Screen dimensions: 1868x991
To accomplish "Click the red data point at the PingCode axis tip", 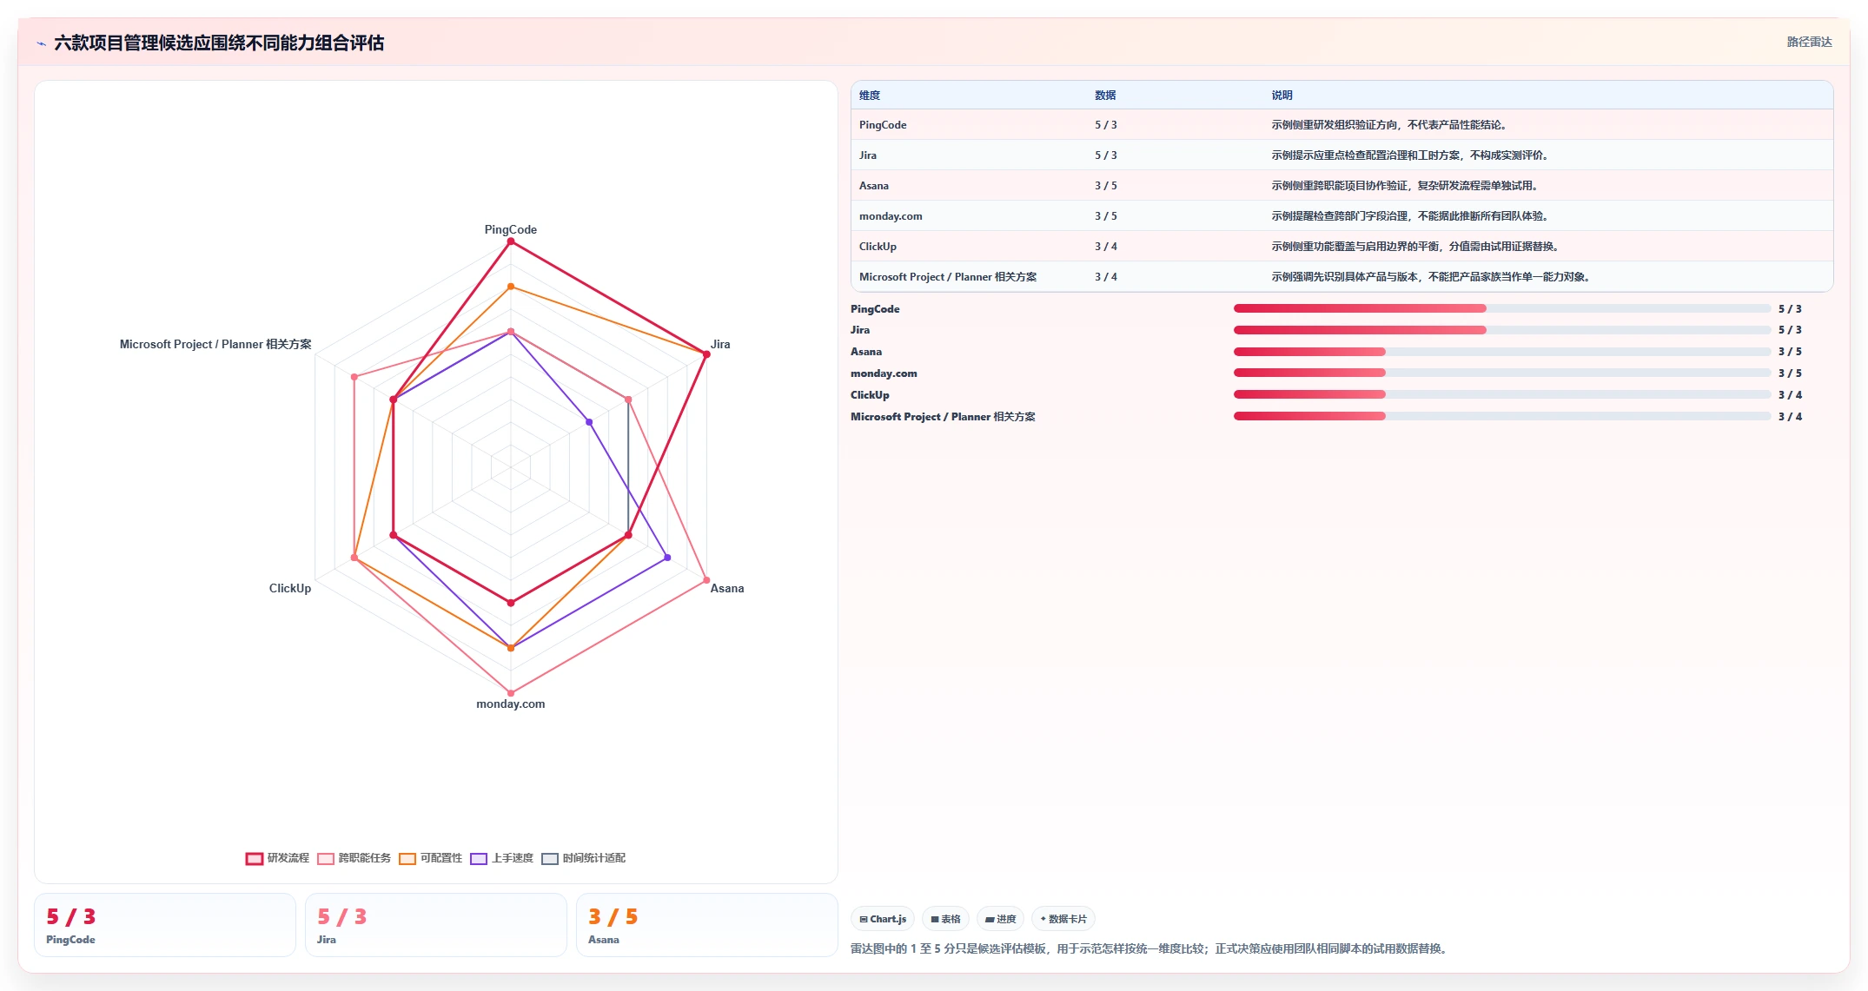I will click(511, 241).
